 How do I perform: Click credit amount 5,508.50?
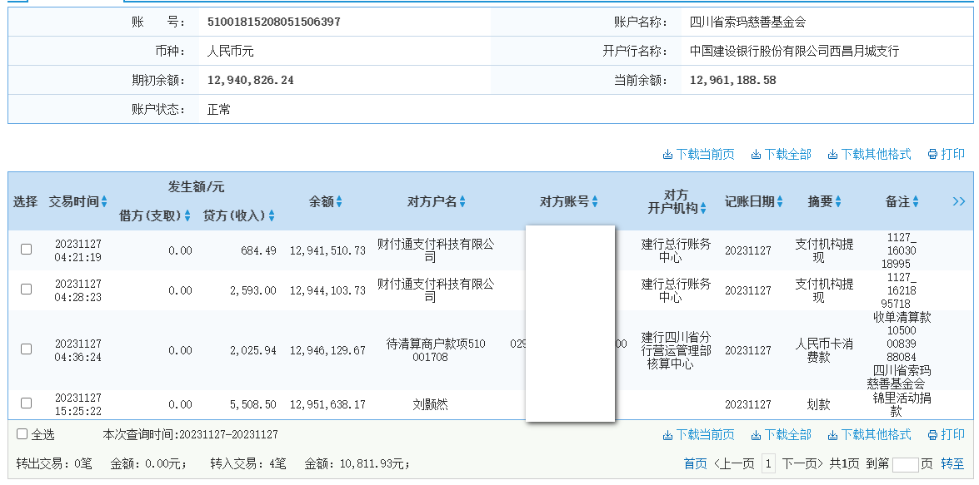pos(252,404)
